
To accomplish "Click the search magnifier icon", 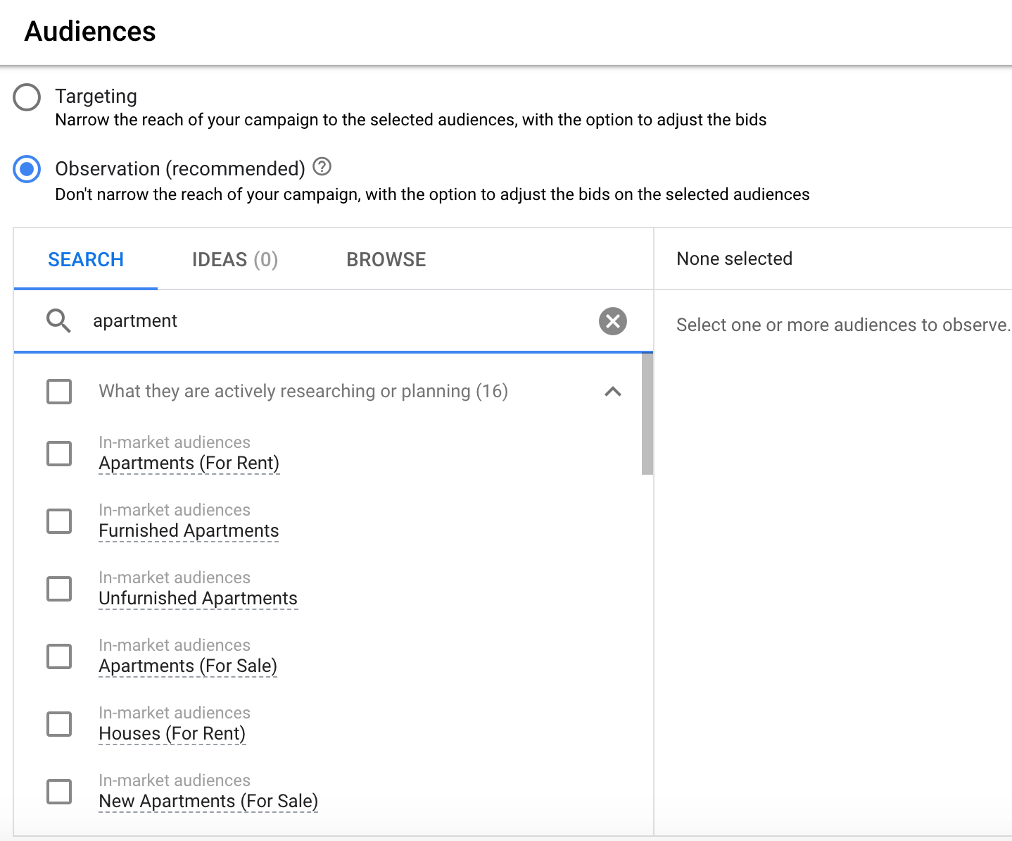I will [x=58, y=321].
